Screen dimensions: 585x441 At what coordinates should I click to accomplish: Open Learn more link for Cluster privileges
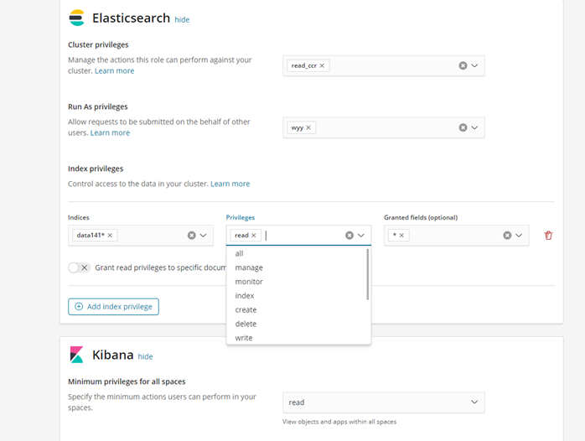click(114, 71)
